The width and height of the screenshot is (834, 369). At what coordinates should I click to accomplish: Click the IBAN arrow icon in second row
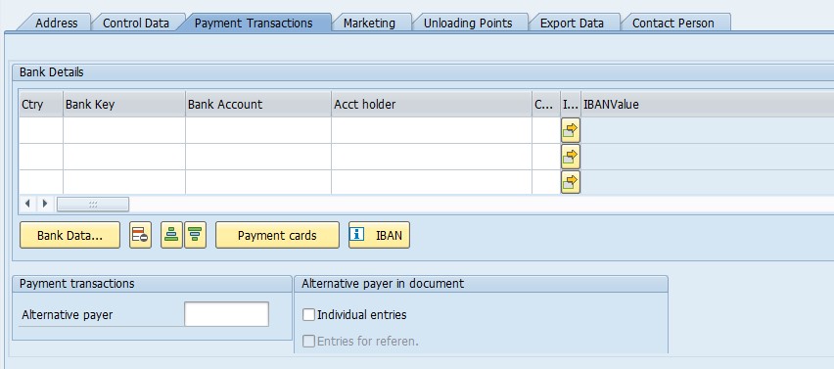tap(570, 157)
